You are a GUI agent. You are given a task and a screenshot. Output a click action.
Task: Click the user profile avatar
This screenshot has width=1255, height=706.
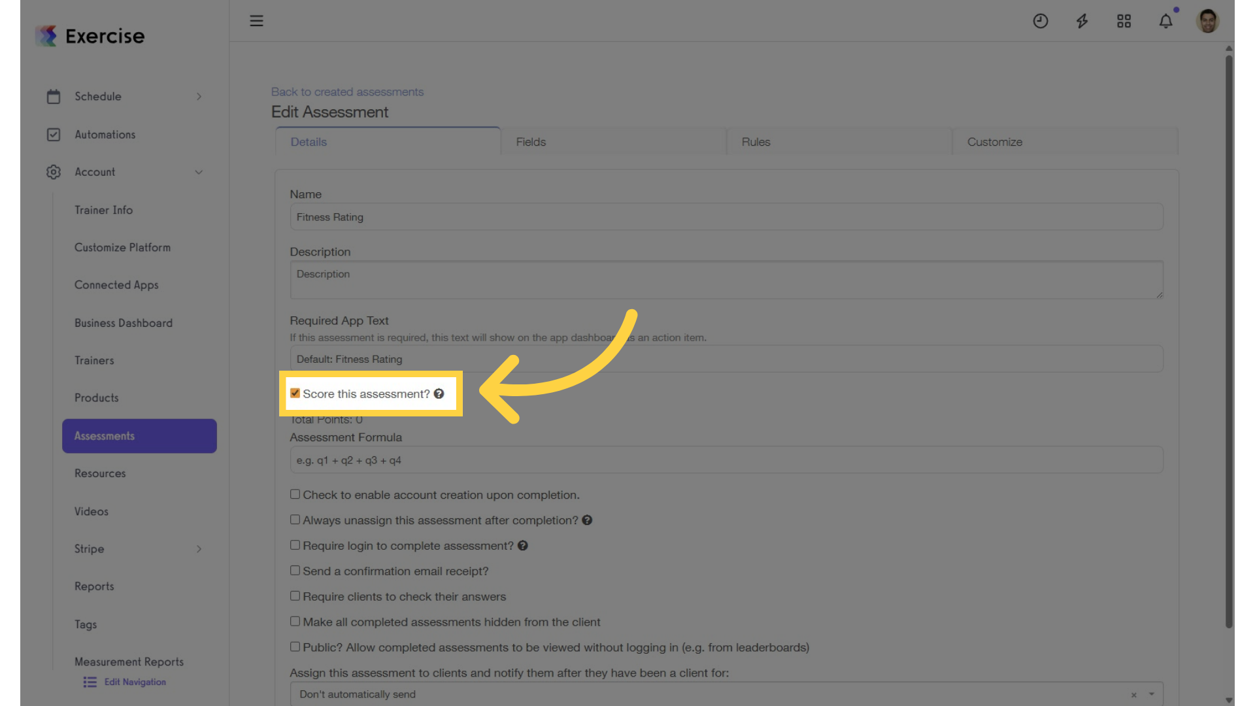(1208, 21)
